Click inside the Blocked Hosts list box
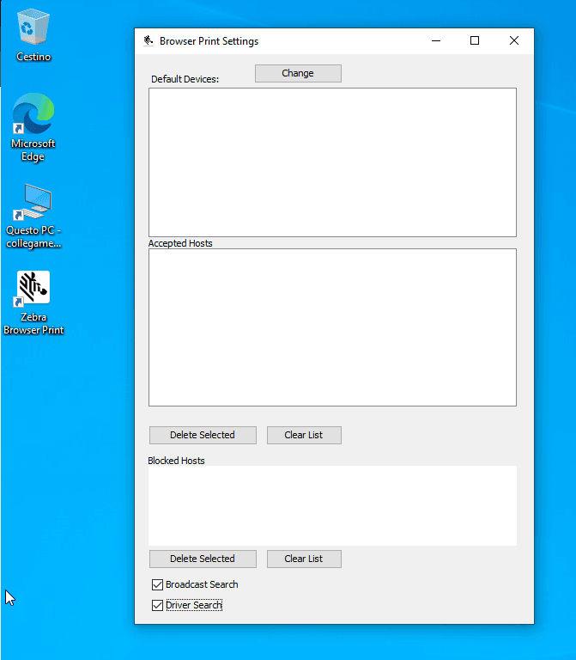Image resolution: width=576 pixels, height=660 pixels. [x=332, y=505]
